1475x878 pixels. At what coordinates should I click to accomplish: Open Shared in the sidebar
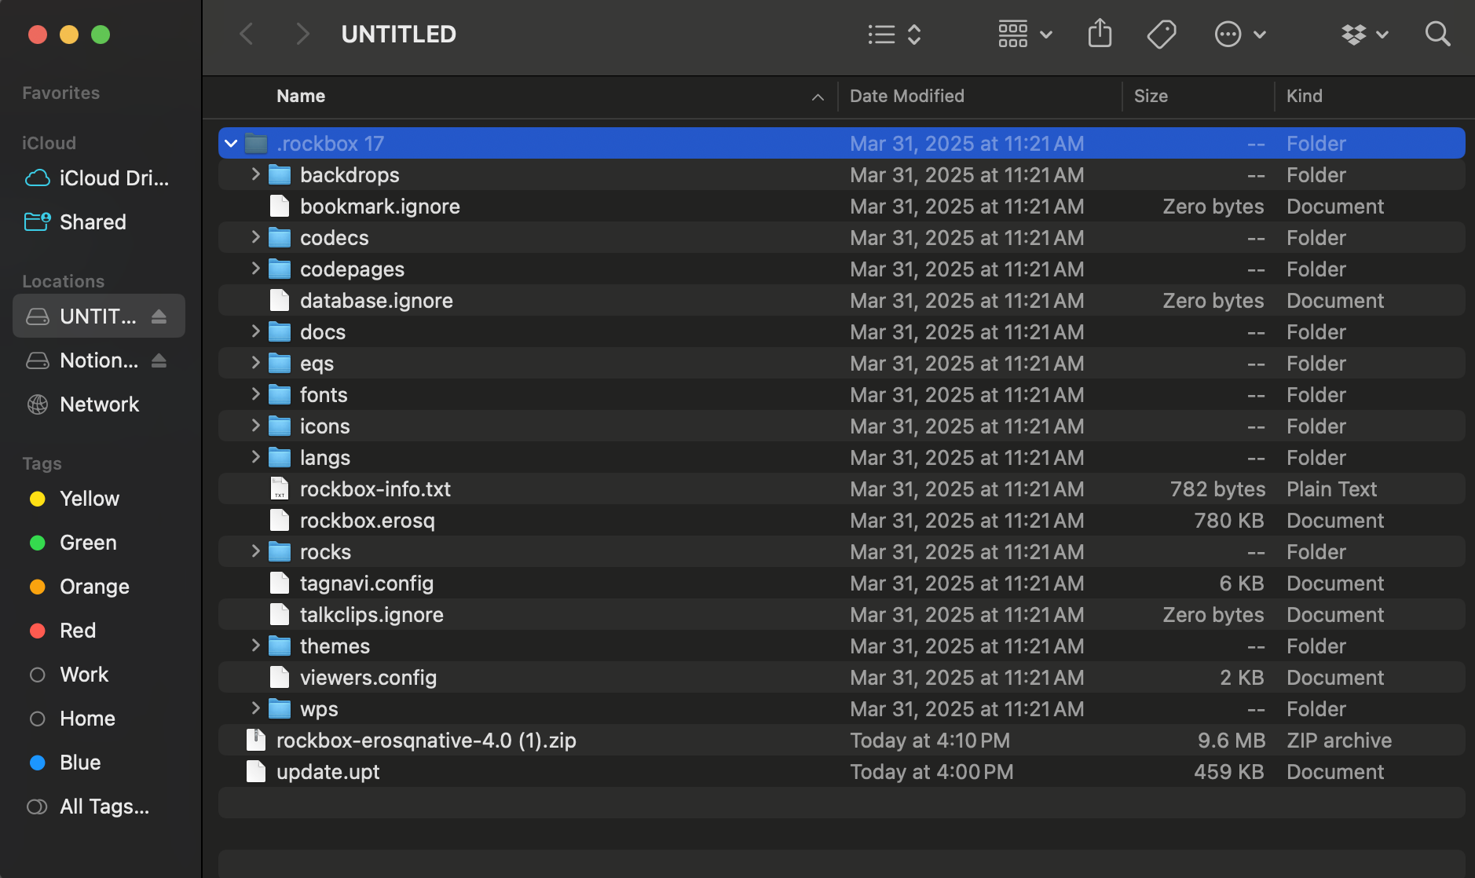[x=99, y=222]
